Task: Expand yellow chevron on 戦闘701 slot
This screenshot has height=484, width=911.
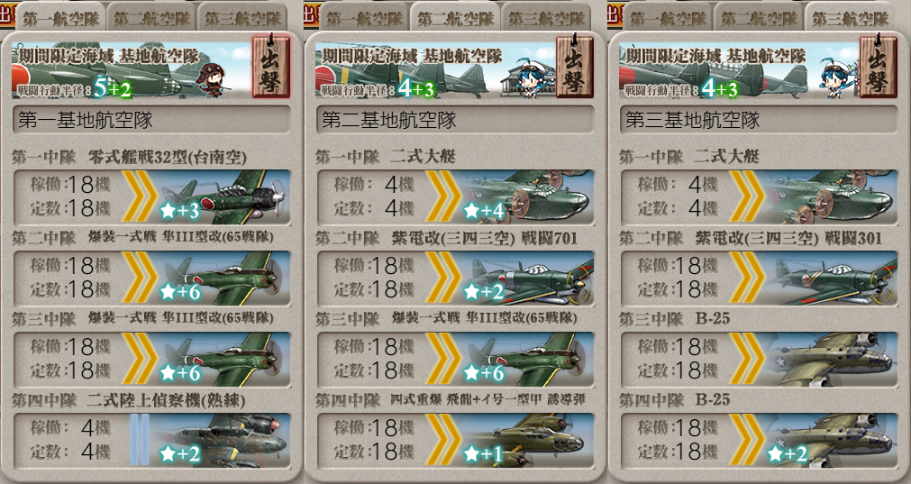Action: 443,278
